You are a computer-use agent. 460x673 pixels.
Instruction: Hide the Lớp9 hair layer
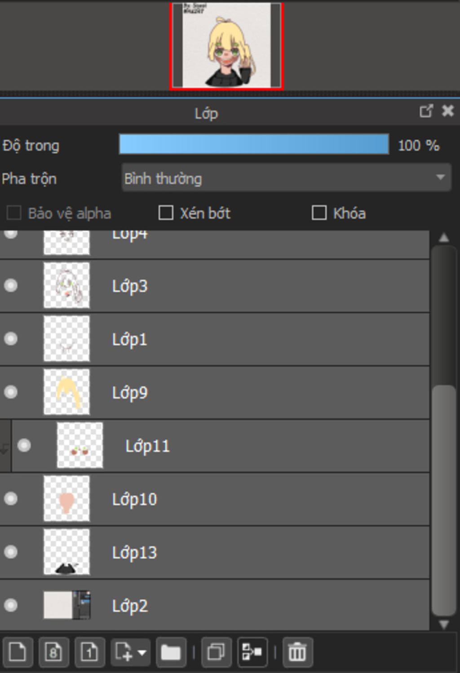[x=11, y=392]
